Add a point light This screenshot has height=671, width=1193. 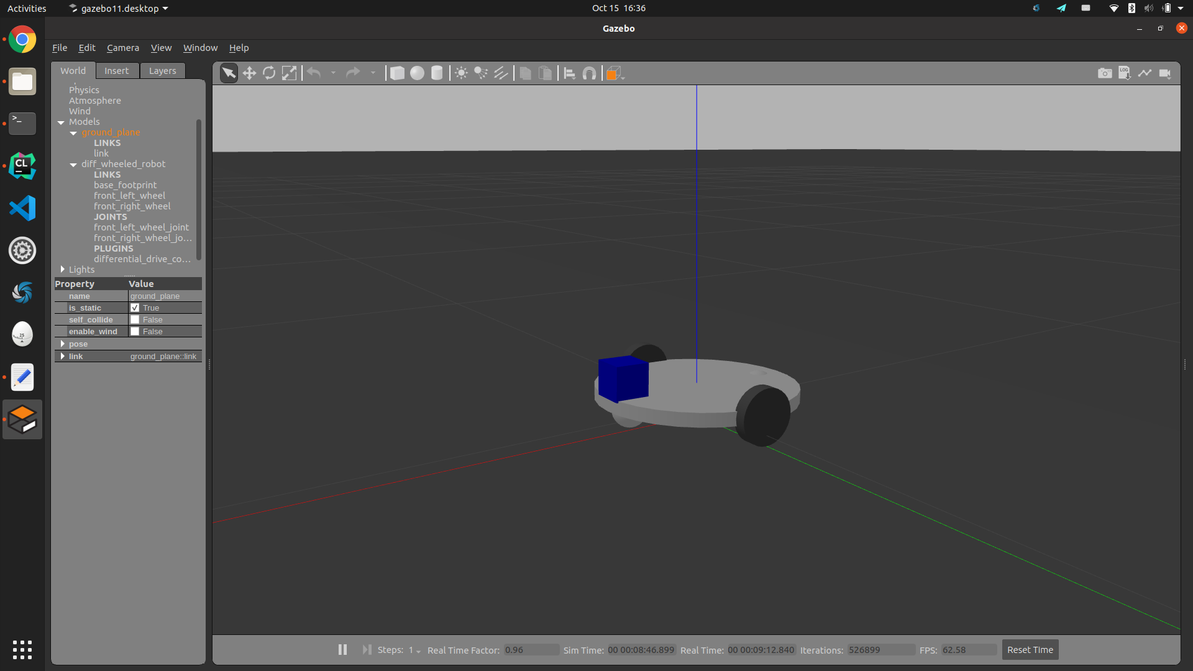461,73
